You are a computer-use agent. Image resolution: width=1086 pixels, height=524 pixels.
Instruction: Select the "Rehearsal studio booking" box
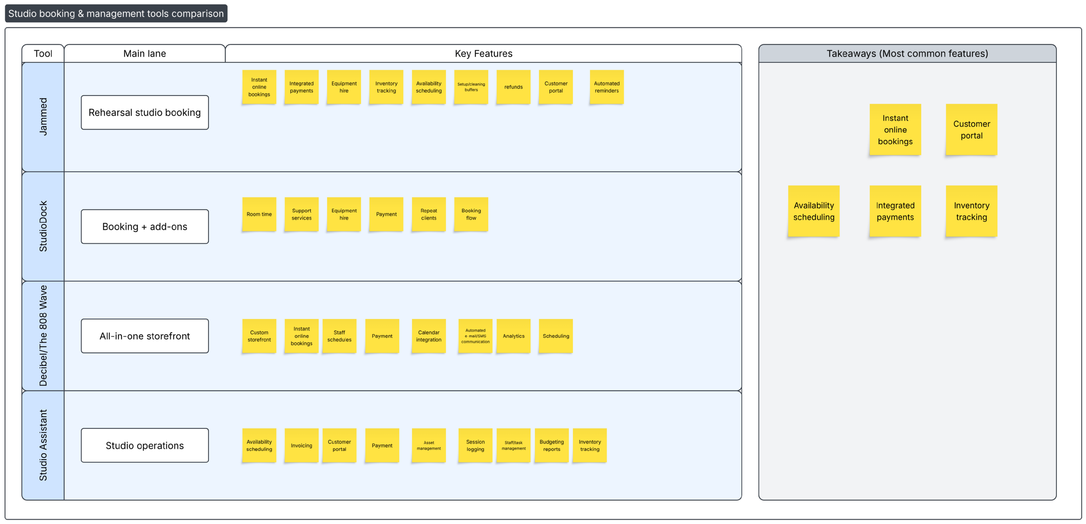[145, 113]
